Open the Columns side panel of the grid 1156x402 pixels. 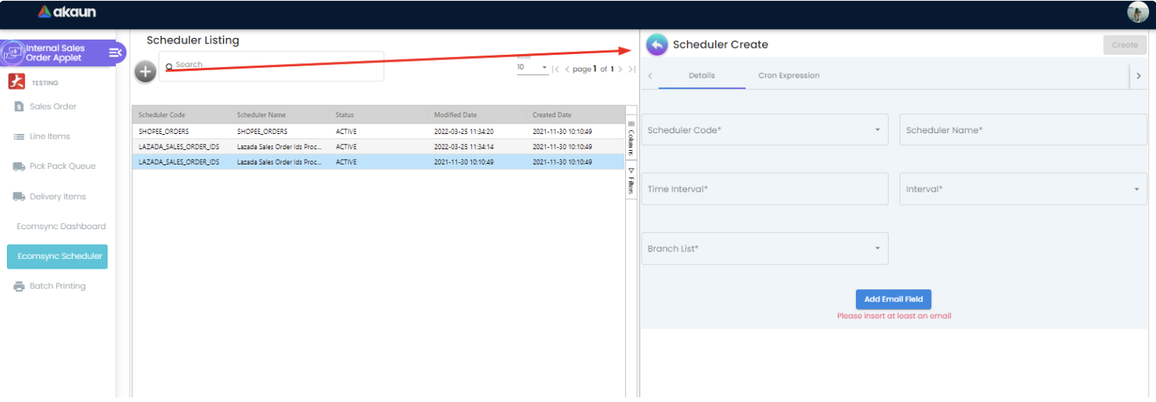(x=631, y=137)
